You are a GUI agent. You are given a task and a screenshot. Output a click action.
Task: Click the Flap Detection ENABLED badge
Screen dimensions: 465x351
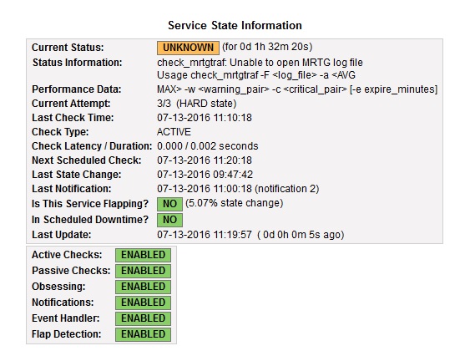144,334
